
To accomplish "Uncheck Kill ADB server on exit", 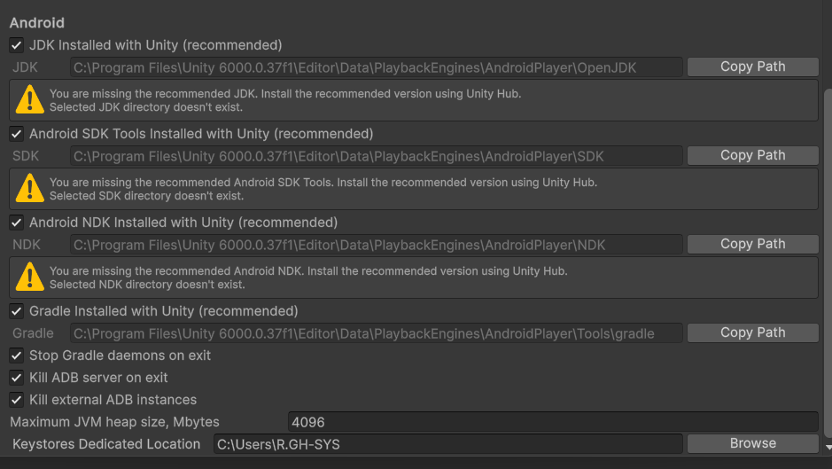I will tap(16, 378).
